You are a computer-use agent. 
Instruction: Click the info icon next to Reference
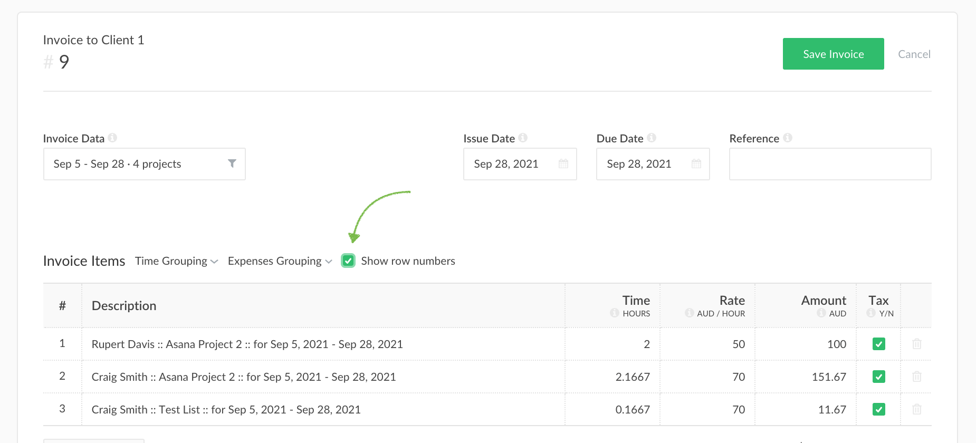click(788, 138)
